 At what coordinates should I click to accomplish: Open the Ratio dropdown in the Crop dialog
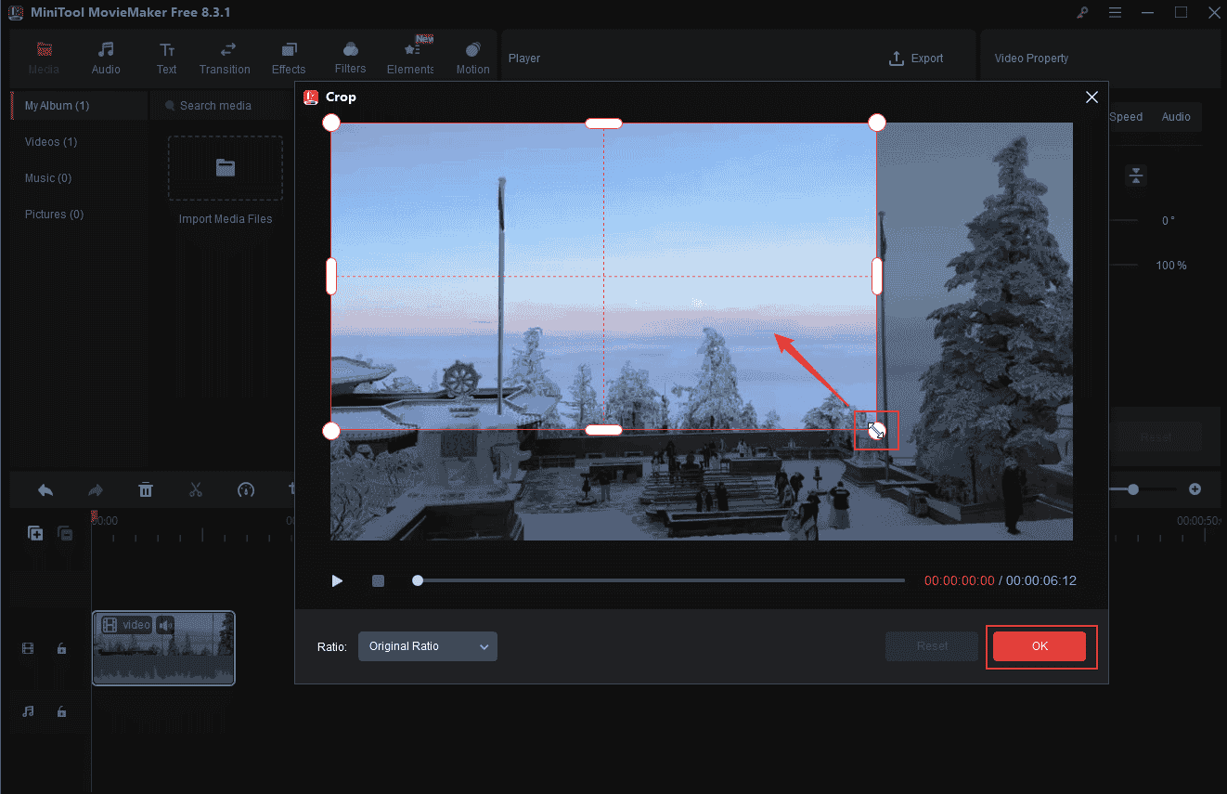[427, 645]
